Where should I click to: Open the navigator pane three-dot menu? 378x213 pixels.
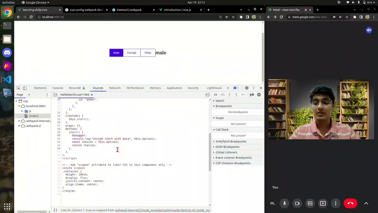click(47, 95)
